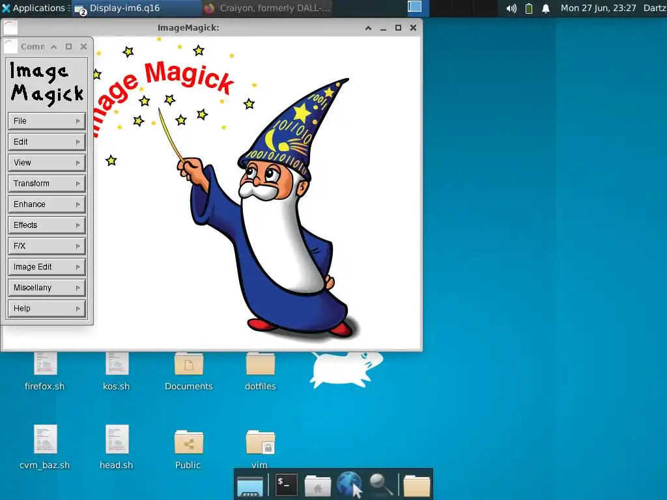Select the dotfiles folder icon

coord(261,364)
